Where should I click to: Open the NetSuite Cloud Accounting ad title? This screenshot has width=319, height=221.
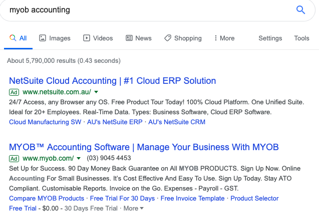click(112, 81)
